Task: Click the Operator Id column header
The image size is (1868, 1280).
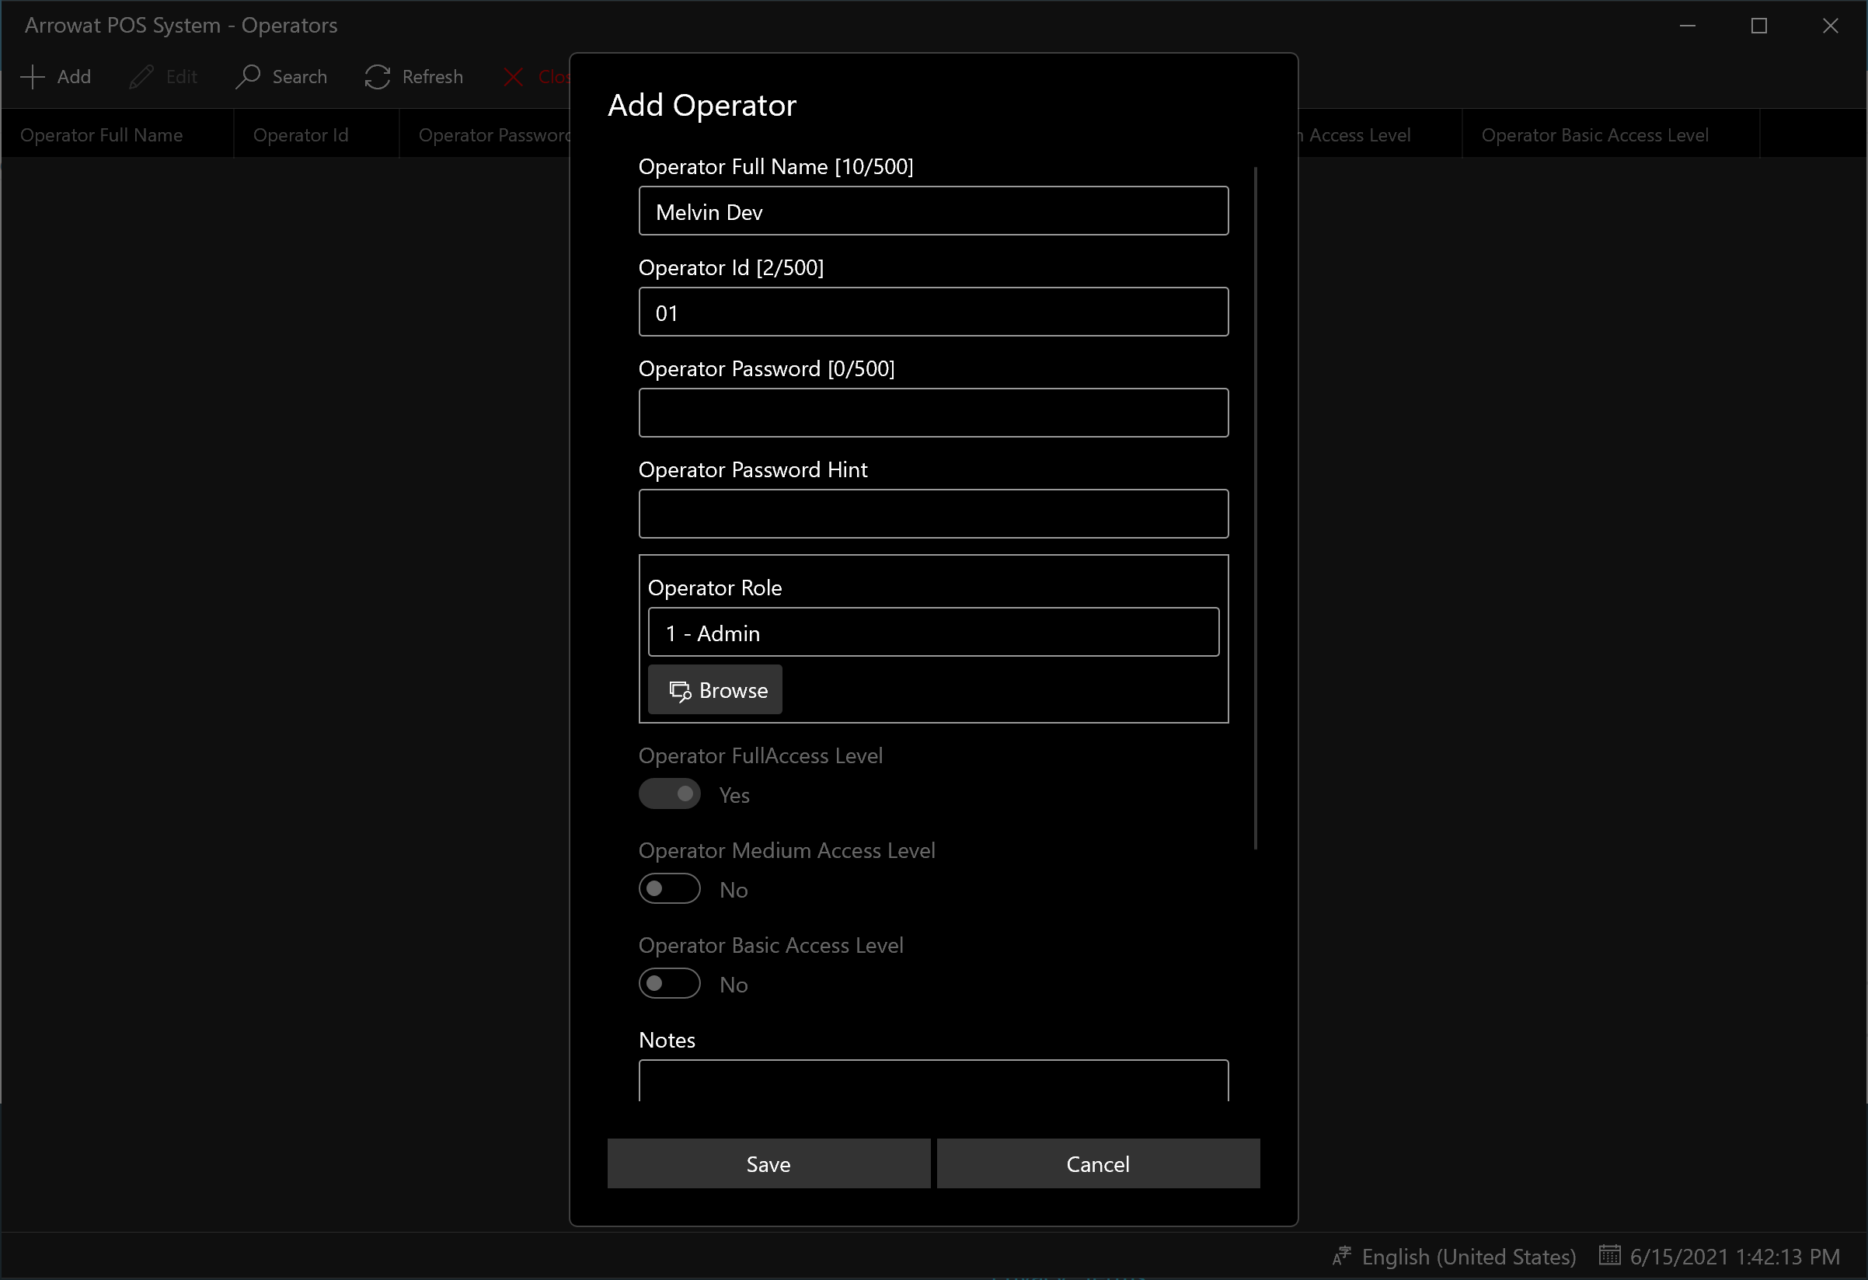Action: tap(301, 135)
